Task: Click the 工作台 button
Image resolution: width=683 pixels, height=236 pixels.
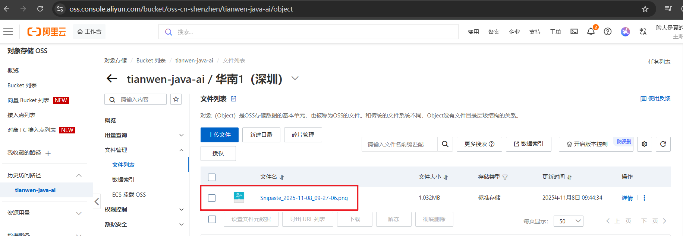Action: [x=89, y=32]
